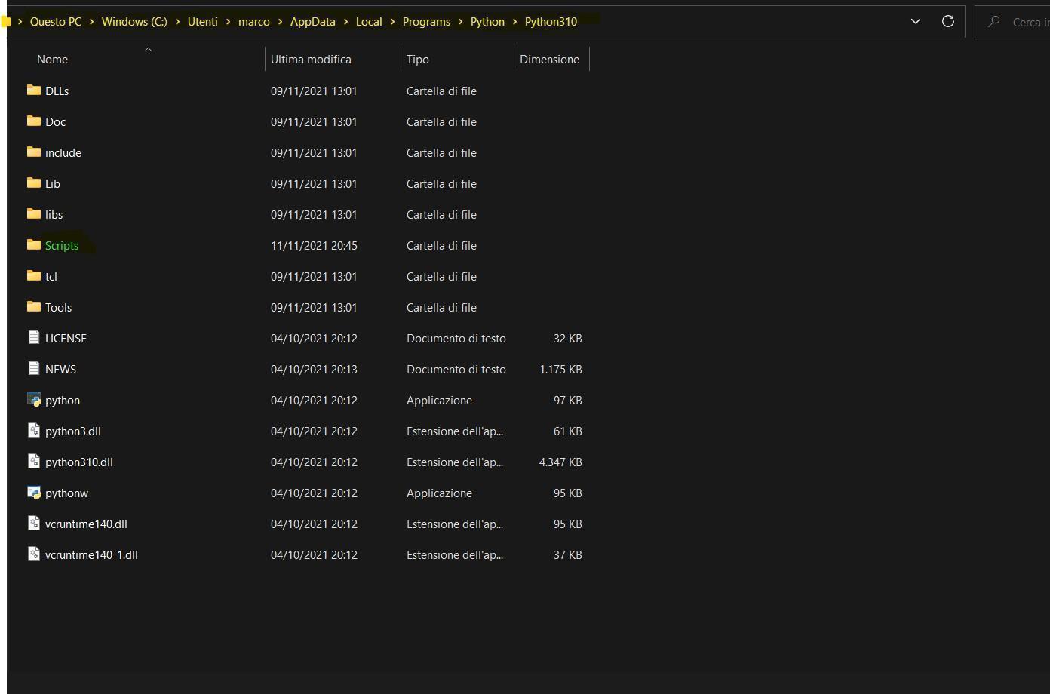Screen dimensions: 1050x694
Task: Expand chevron after AppData in path
Action: pyautogui.click(x=345, y=22)
